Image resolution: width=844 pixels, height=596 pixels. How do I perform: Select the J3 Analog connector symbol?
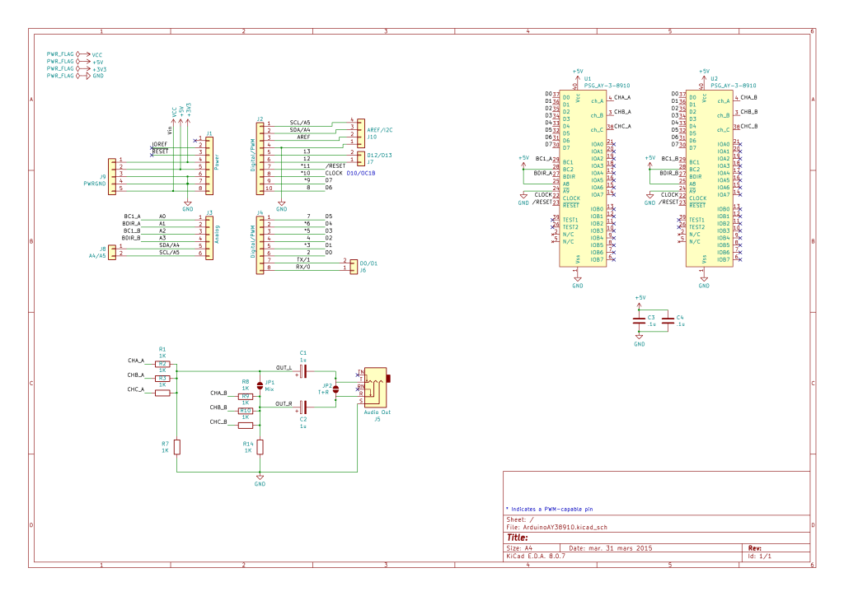pos(209,235)
